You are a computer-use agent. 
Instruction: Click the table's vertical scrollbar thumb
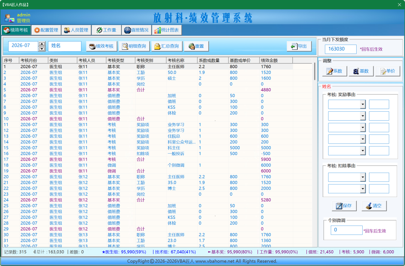[315, 72]
